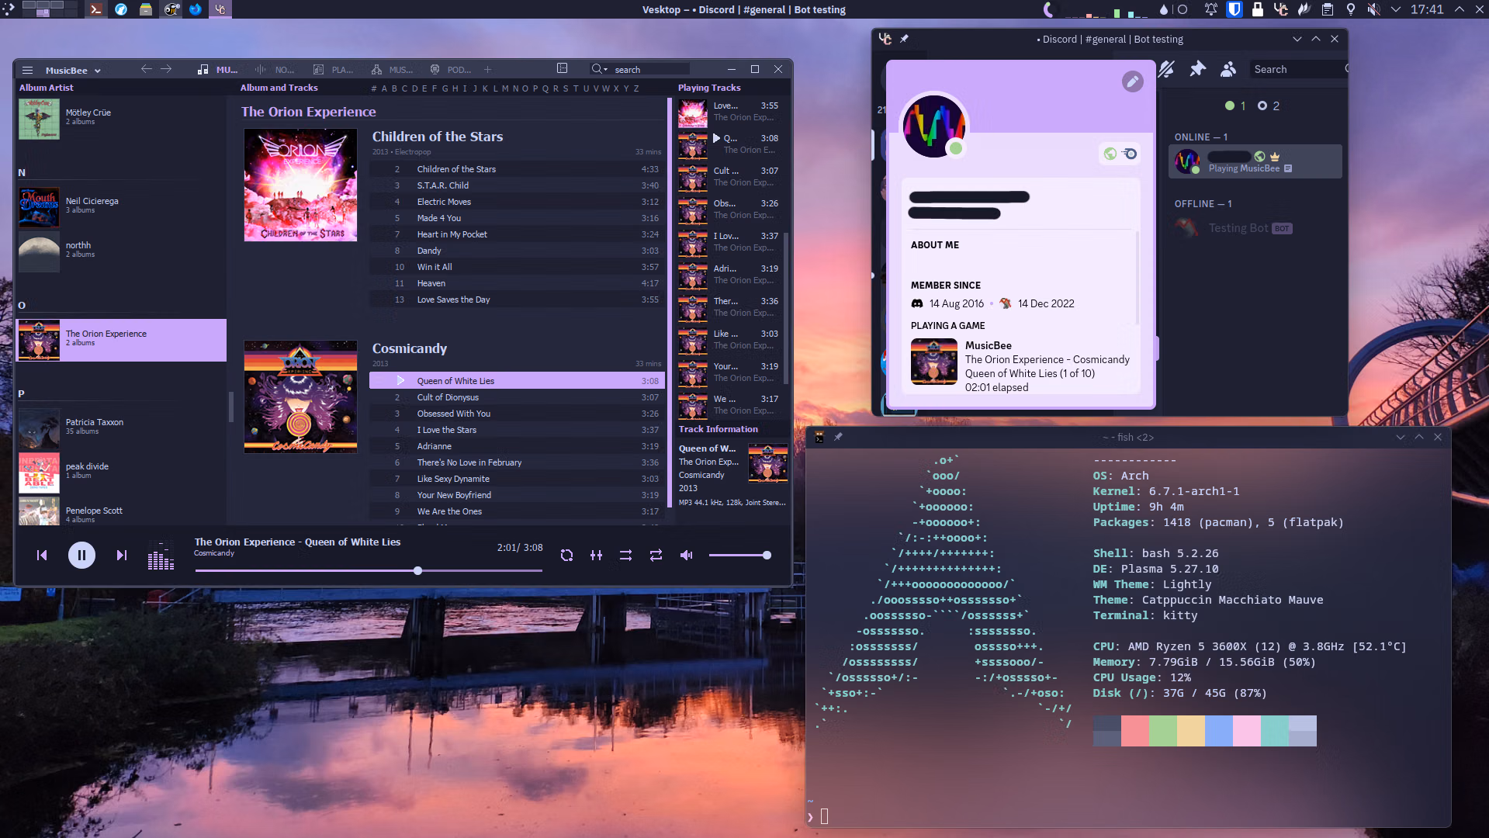The height and width of the screenshot is (838, 1489).
Task: Select track Like Sexy Dynamite
Action: [517, 479]
